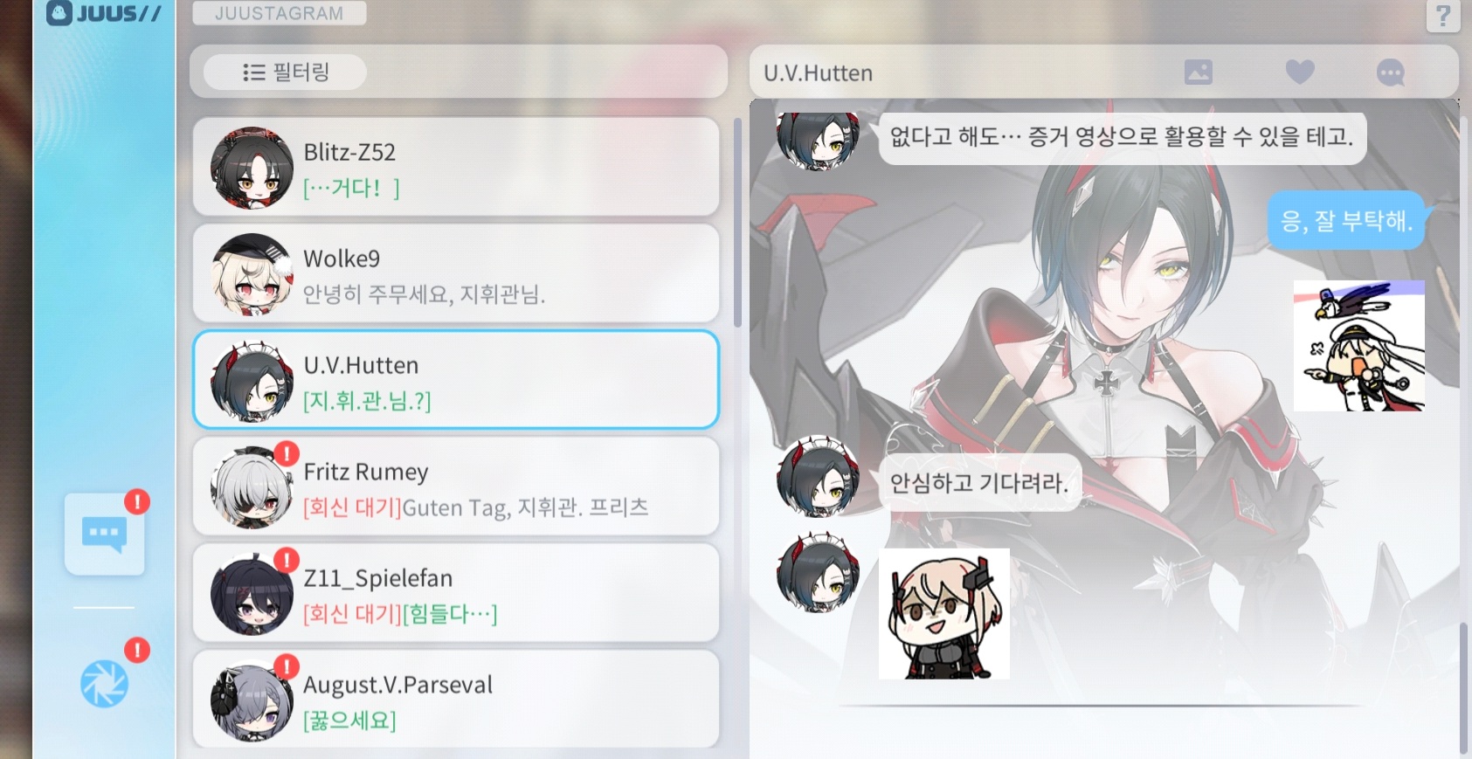Click the 응, 잘 부탁해 message bubble
This screenshot has width=1472, height=759.
1346,221
